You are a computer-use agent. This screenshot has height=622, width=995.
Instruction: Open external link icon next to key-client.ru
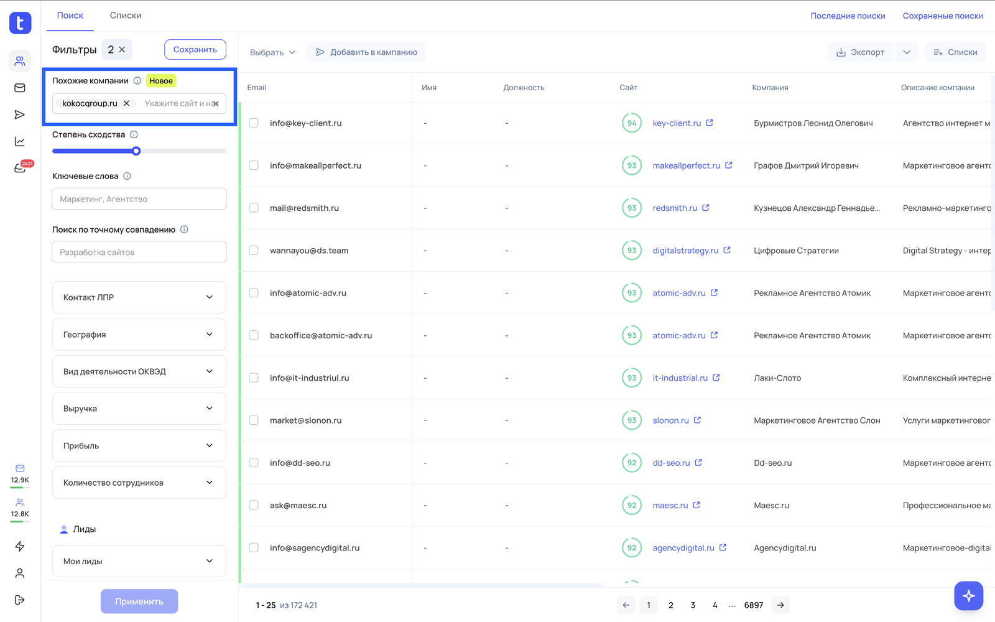click(x=710, y=123)
